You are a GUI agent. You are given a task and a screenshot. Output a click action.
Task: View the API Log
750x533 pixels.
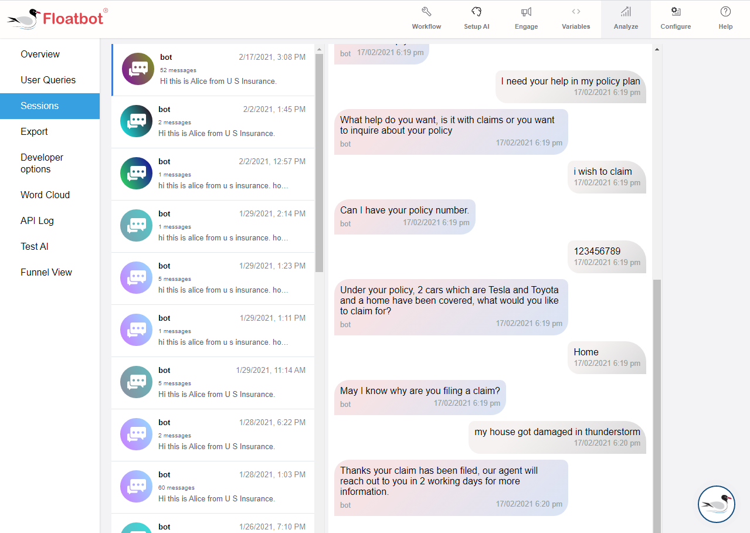pos(36,220)
